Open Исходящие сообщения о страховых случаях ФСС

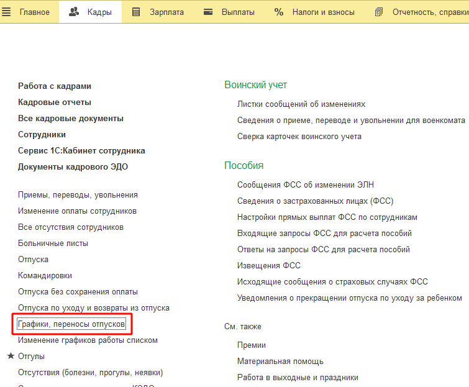[x=332, y=282]
